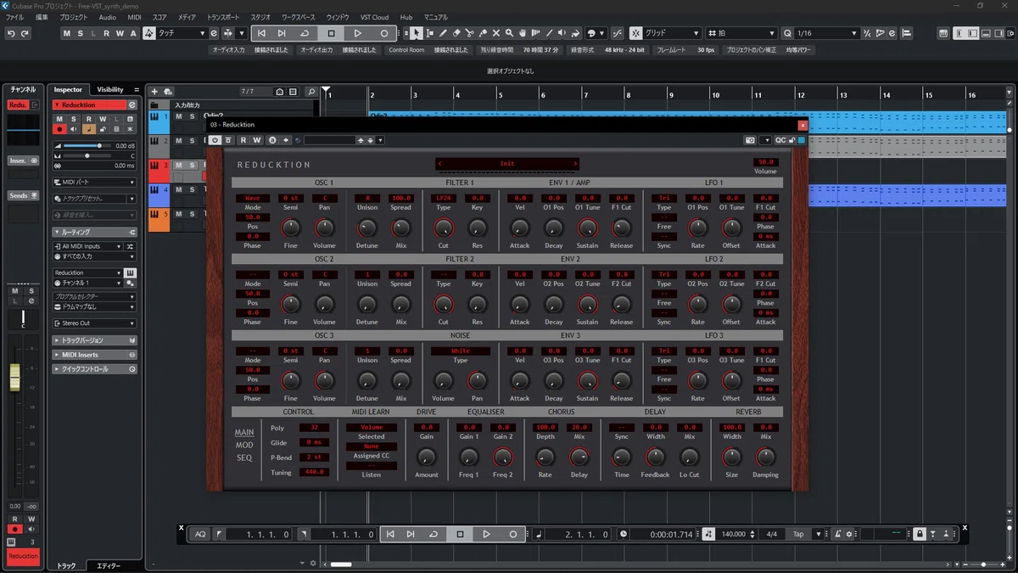
Task: Open the MIDI パート dropdown in Inspector
Action: coord(94,182)
